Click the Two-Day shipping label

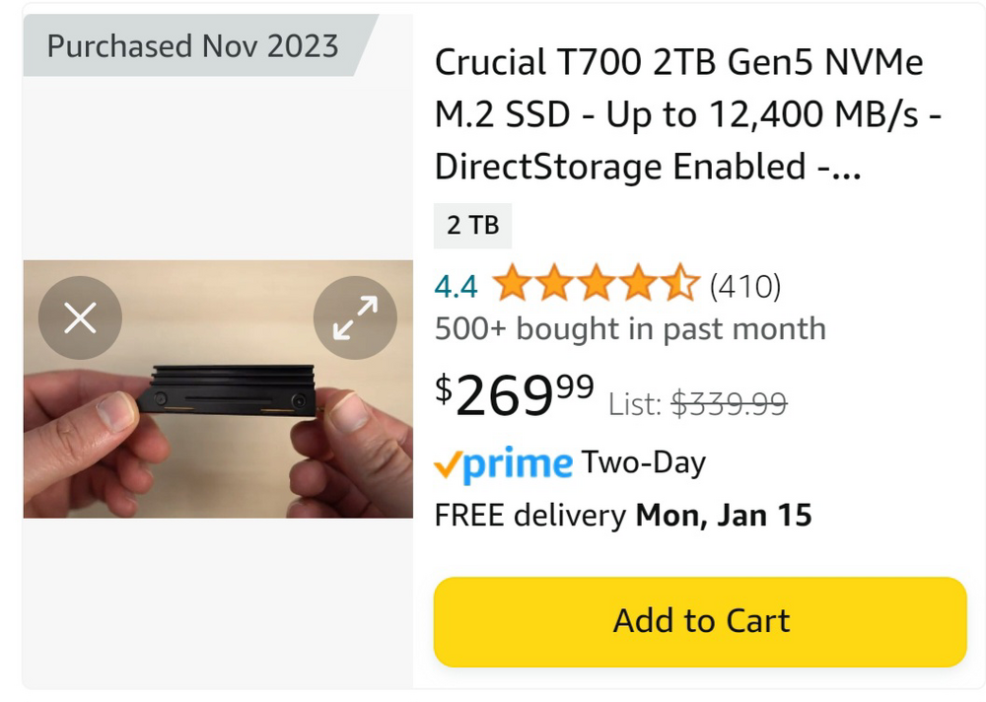(x=643, y=462)
